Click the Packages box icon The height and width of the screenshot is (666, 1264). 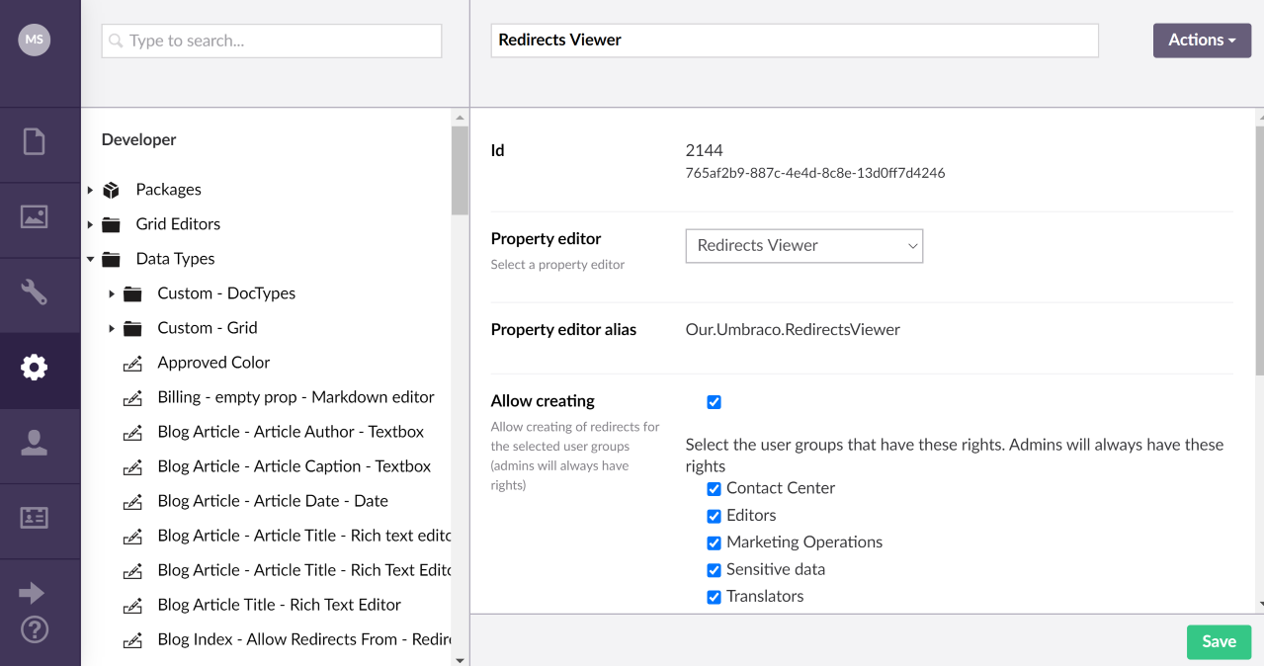pos(111,190)
